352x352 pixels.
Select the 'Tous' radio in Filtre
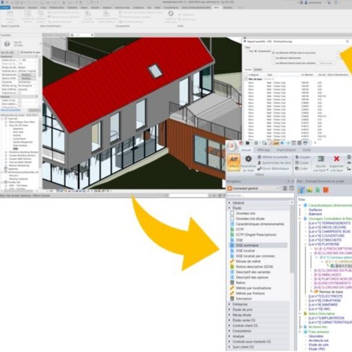(x=247, y=51)
